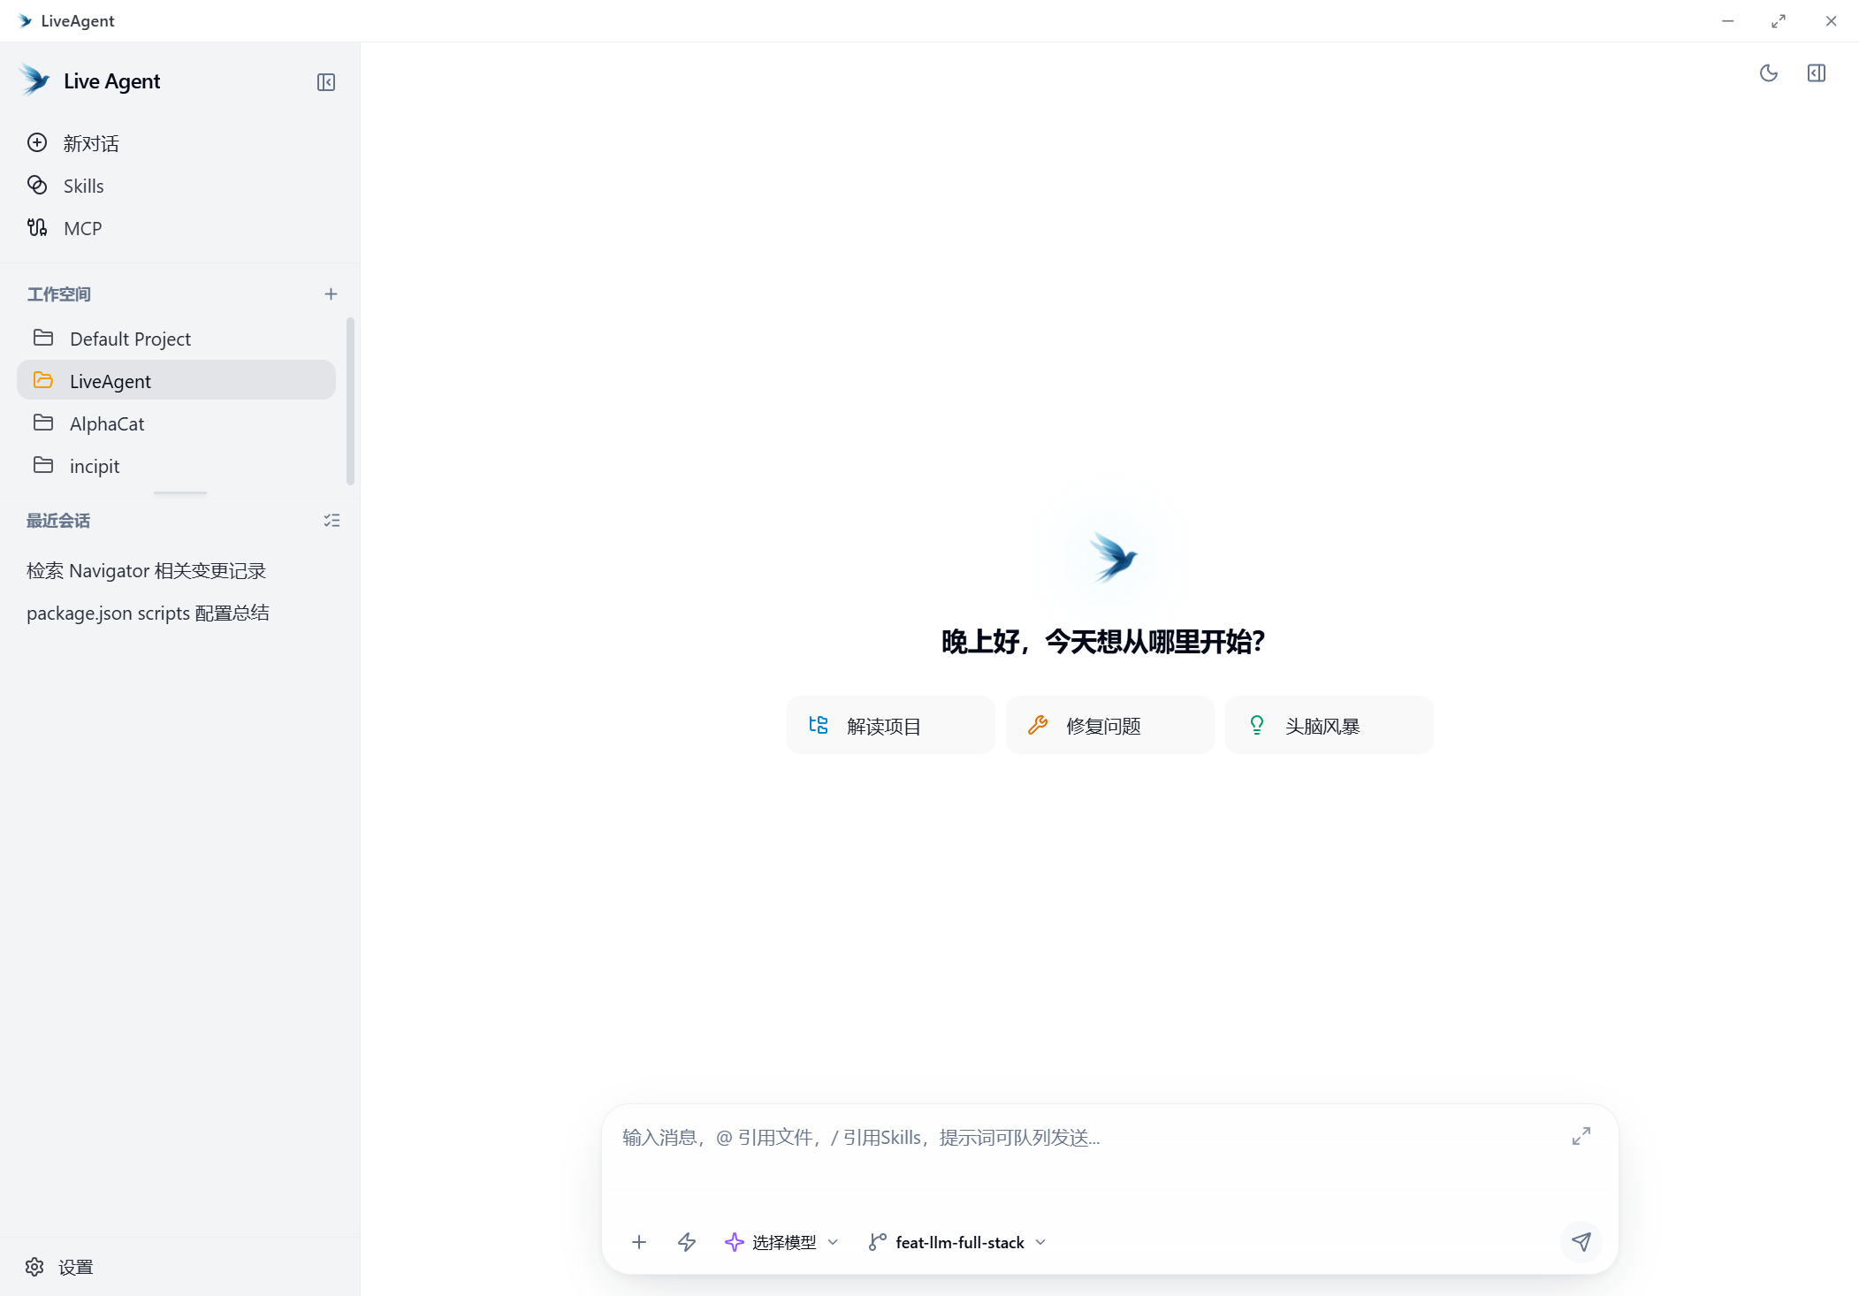Open the Skills icon in sidebar
Viewport: 1859px width, 1296px height.
pos(37,185)
